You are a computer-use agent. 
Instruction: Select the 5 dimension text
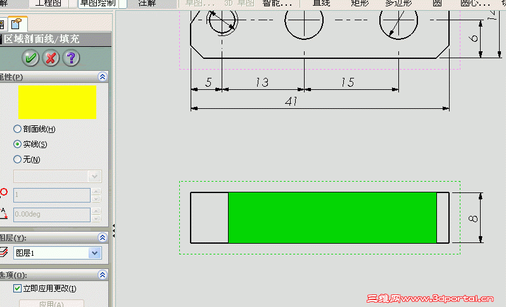tap(208, 82)
